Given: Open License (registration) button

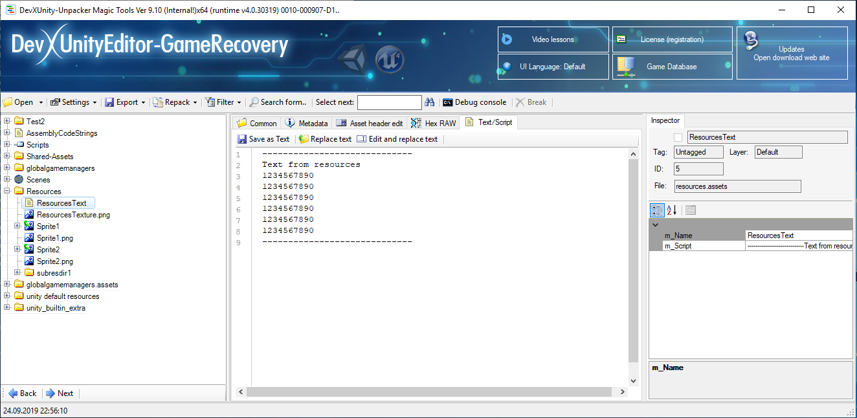Looking at the screenshot, I should click(x=672, y=39).
